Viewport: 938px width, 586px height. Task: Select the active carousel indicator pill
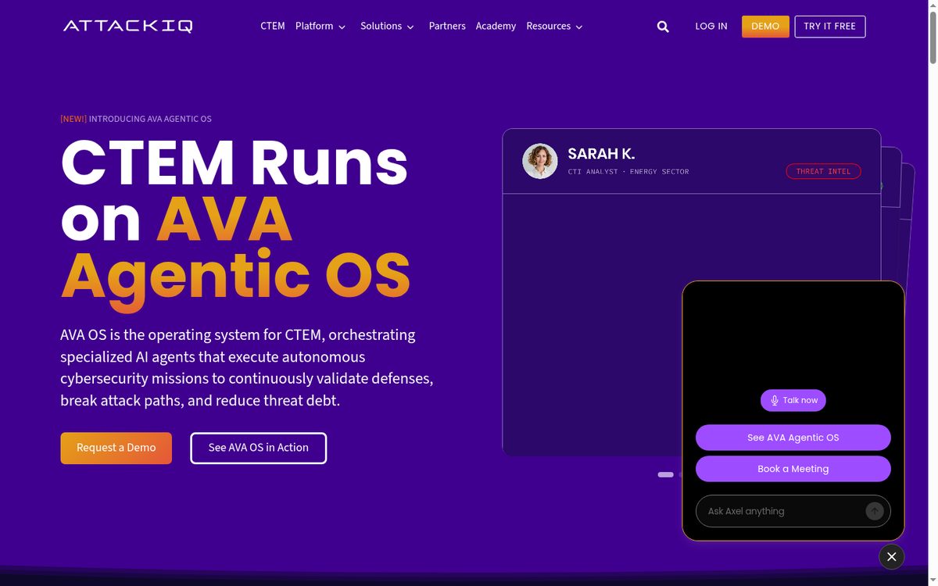665,474
